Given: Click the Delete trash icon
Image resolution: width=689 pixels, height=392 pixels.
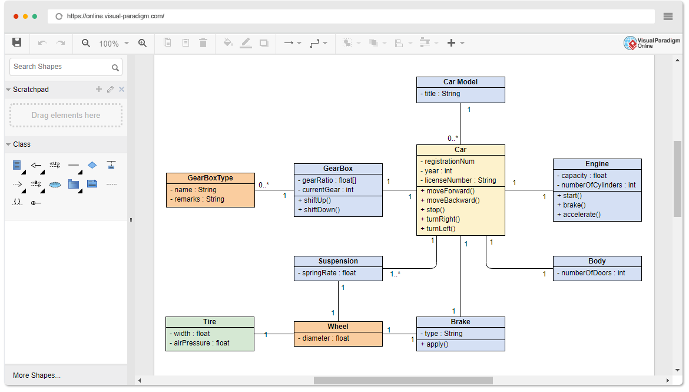Looking at the screenshot, I should (x=203, y=42).
